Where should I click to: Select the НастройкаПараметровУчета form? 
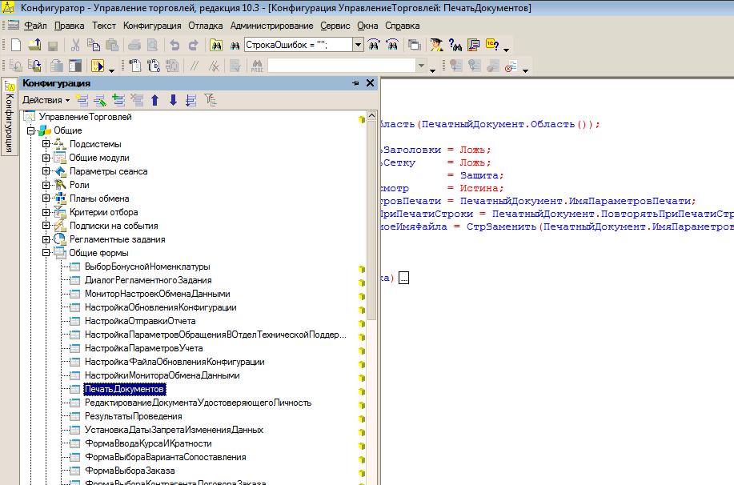(x=144, y=348)
